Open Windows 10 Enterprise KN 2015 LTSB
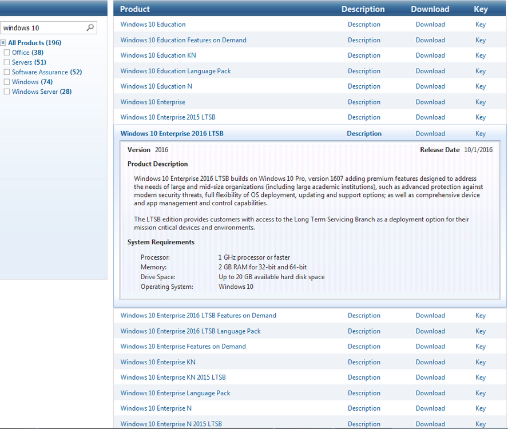Viewport: 508px width, 429px height. tap(173, 378)
